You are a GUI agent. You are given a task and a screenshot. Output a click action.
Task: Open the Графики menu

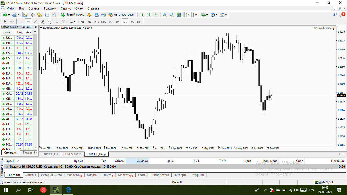(50, 8)
